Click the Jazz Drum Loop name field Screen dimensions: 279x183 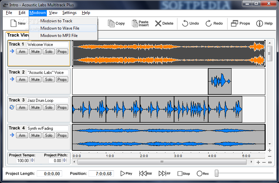(47, 100)
